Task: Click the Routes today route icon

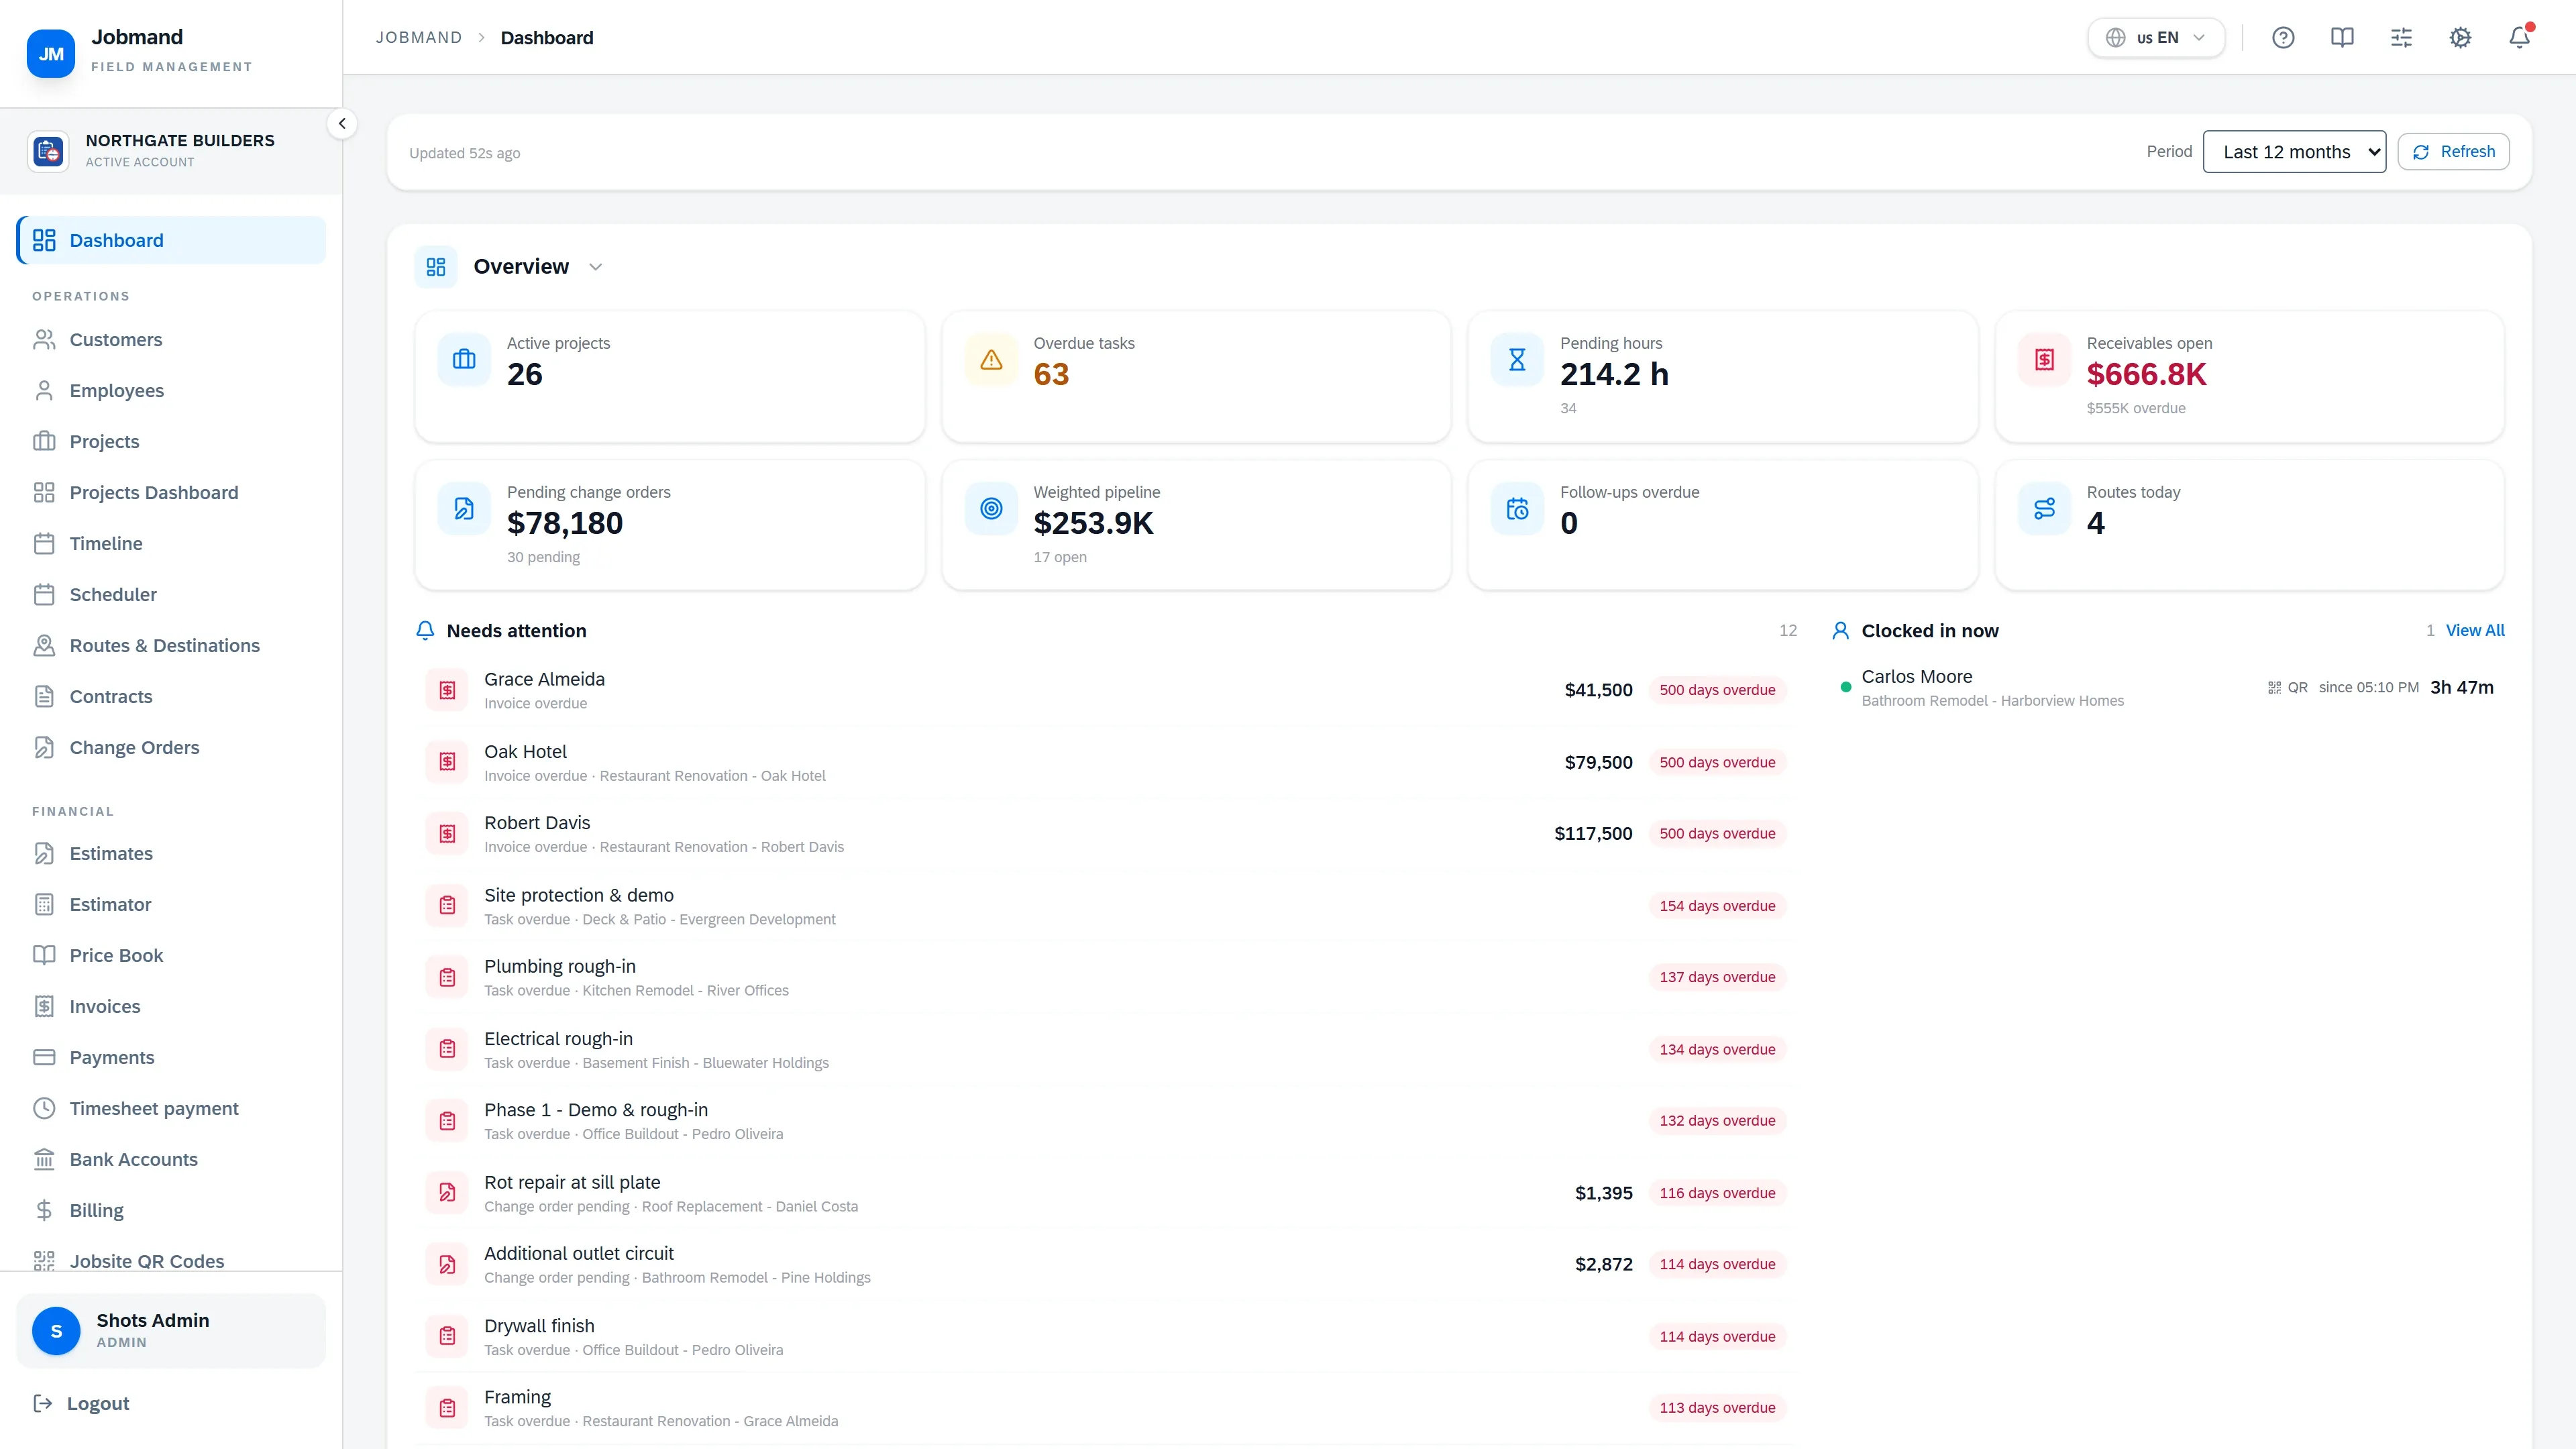Action: (x=2044, y=508)
